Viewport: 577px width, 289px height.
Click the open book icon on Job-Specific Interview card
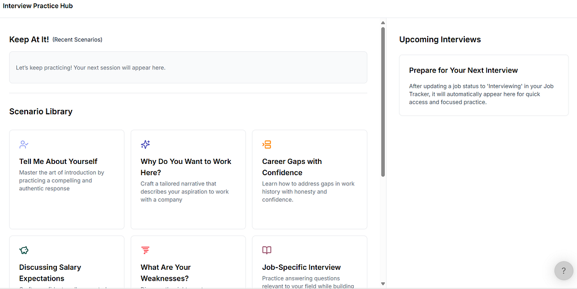pos(267,250)
